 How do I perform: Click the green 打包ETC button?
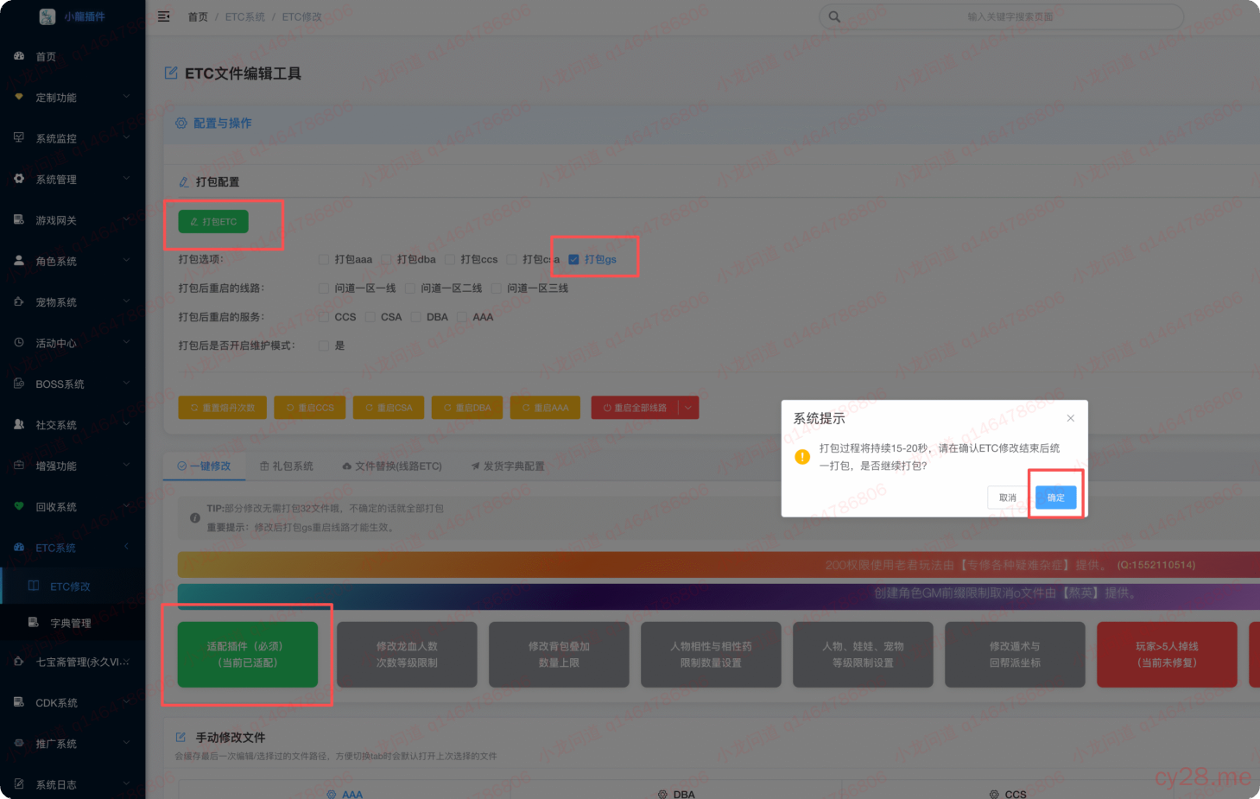[x=212, y=221]
